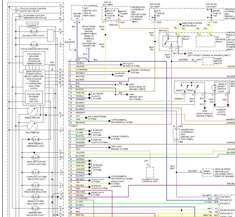Click the 'CONN A' connector label

coord(73,126)
